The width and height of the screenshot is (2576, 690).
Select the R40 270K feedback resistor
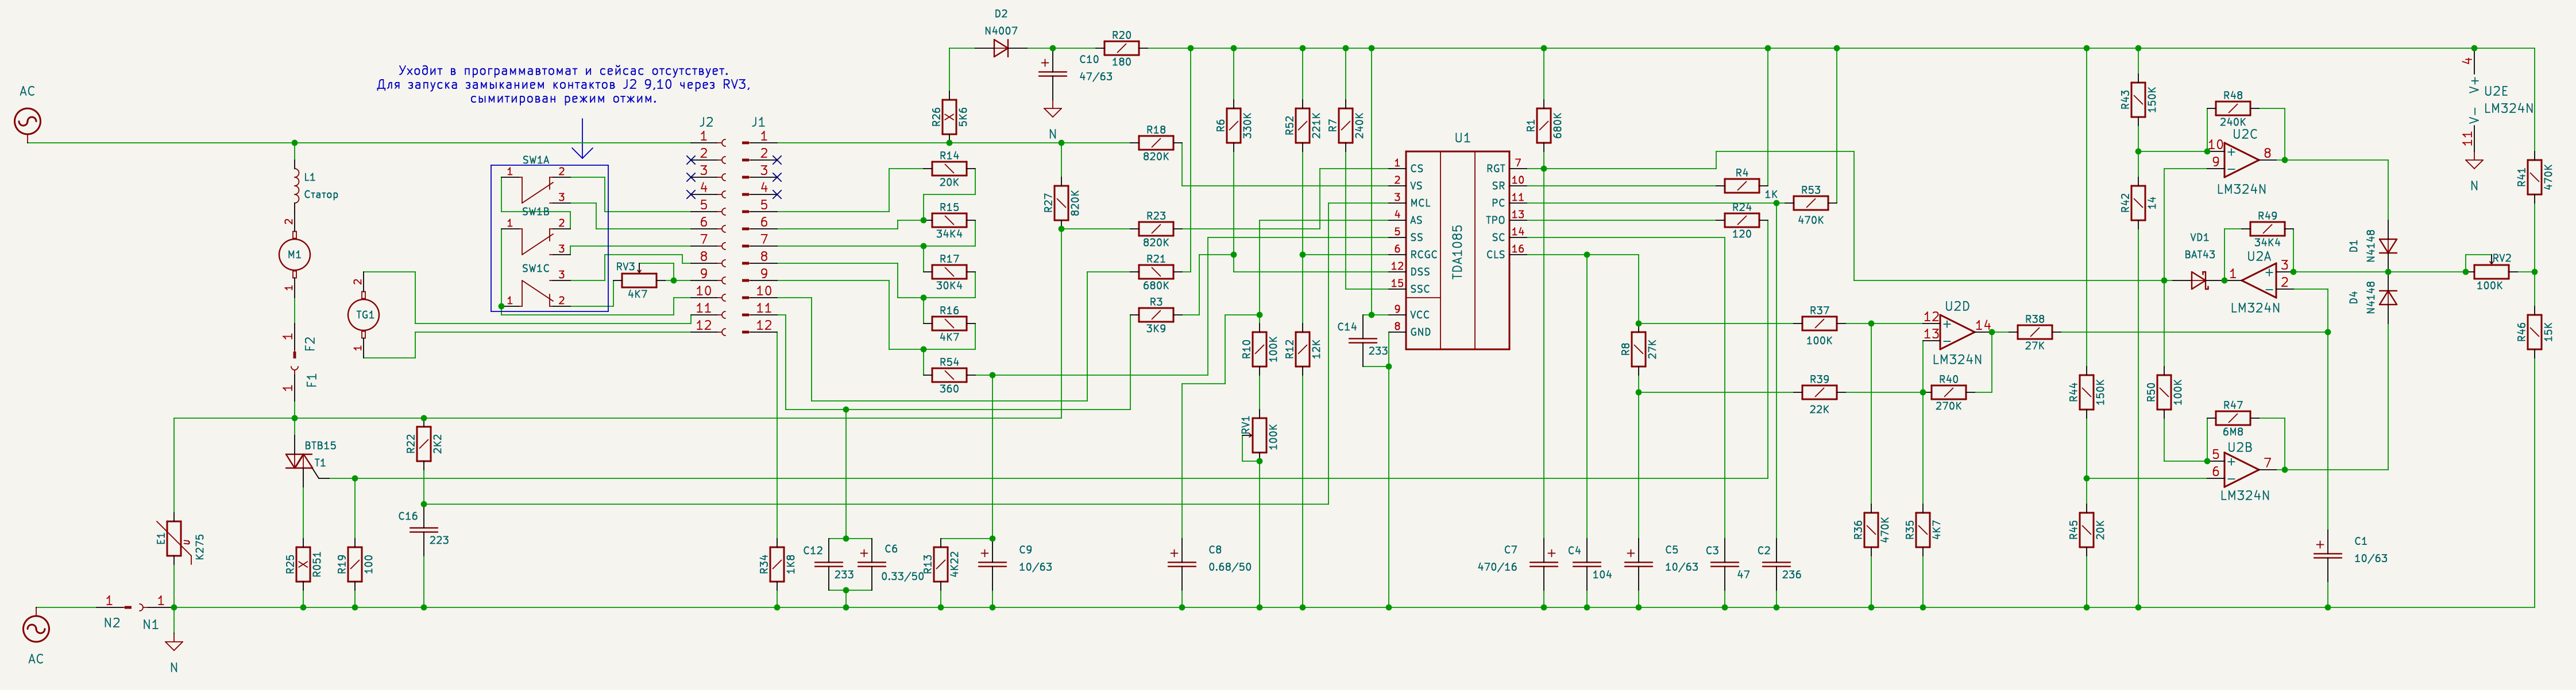[1948, 392]
